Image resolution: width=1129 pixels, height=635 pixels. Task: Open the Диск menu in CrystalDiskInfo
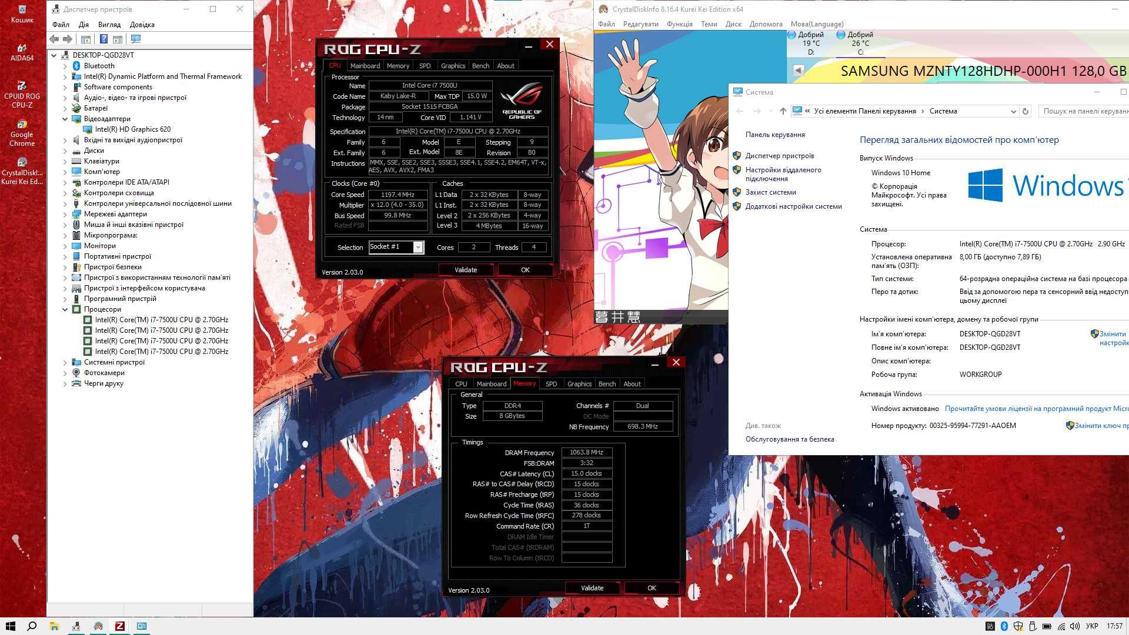pyautogui.click(x=733, y=24)
